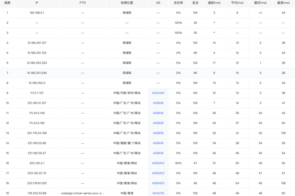Click the AS9808 link on hop 10

tap(158, 103)
